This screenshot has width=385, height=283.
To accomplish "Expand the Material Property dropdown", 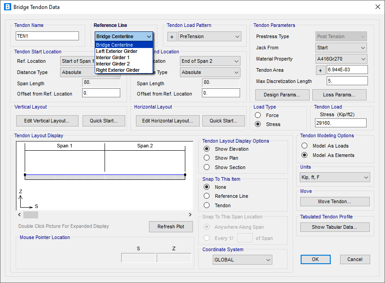I will pyautogui.click(x=341, y=59).
